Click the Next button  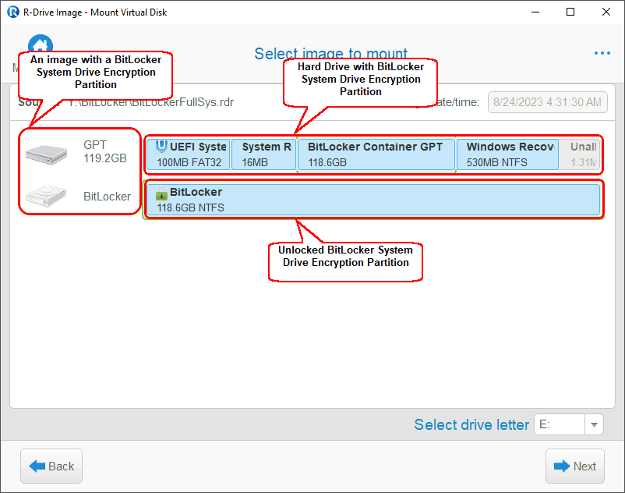(x=575, y=466)
